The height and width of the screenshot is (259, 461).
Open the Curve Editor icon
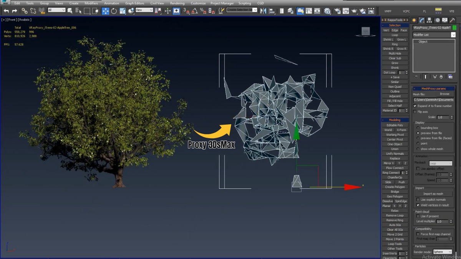click(308, 11)
